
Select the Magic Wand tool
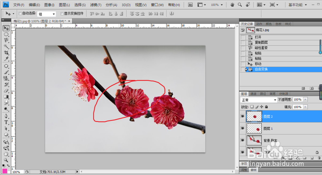tap(6, 46)
